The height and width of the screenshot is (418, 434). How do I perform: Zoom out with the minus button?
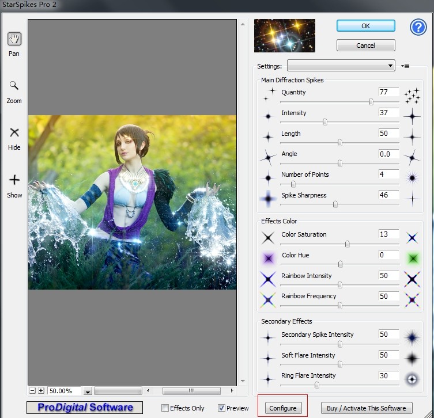[33, 390]
